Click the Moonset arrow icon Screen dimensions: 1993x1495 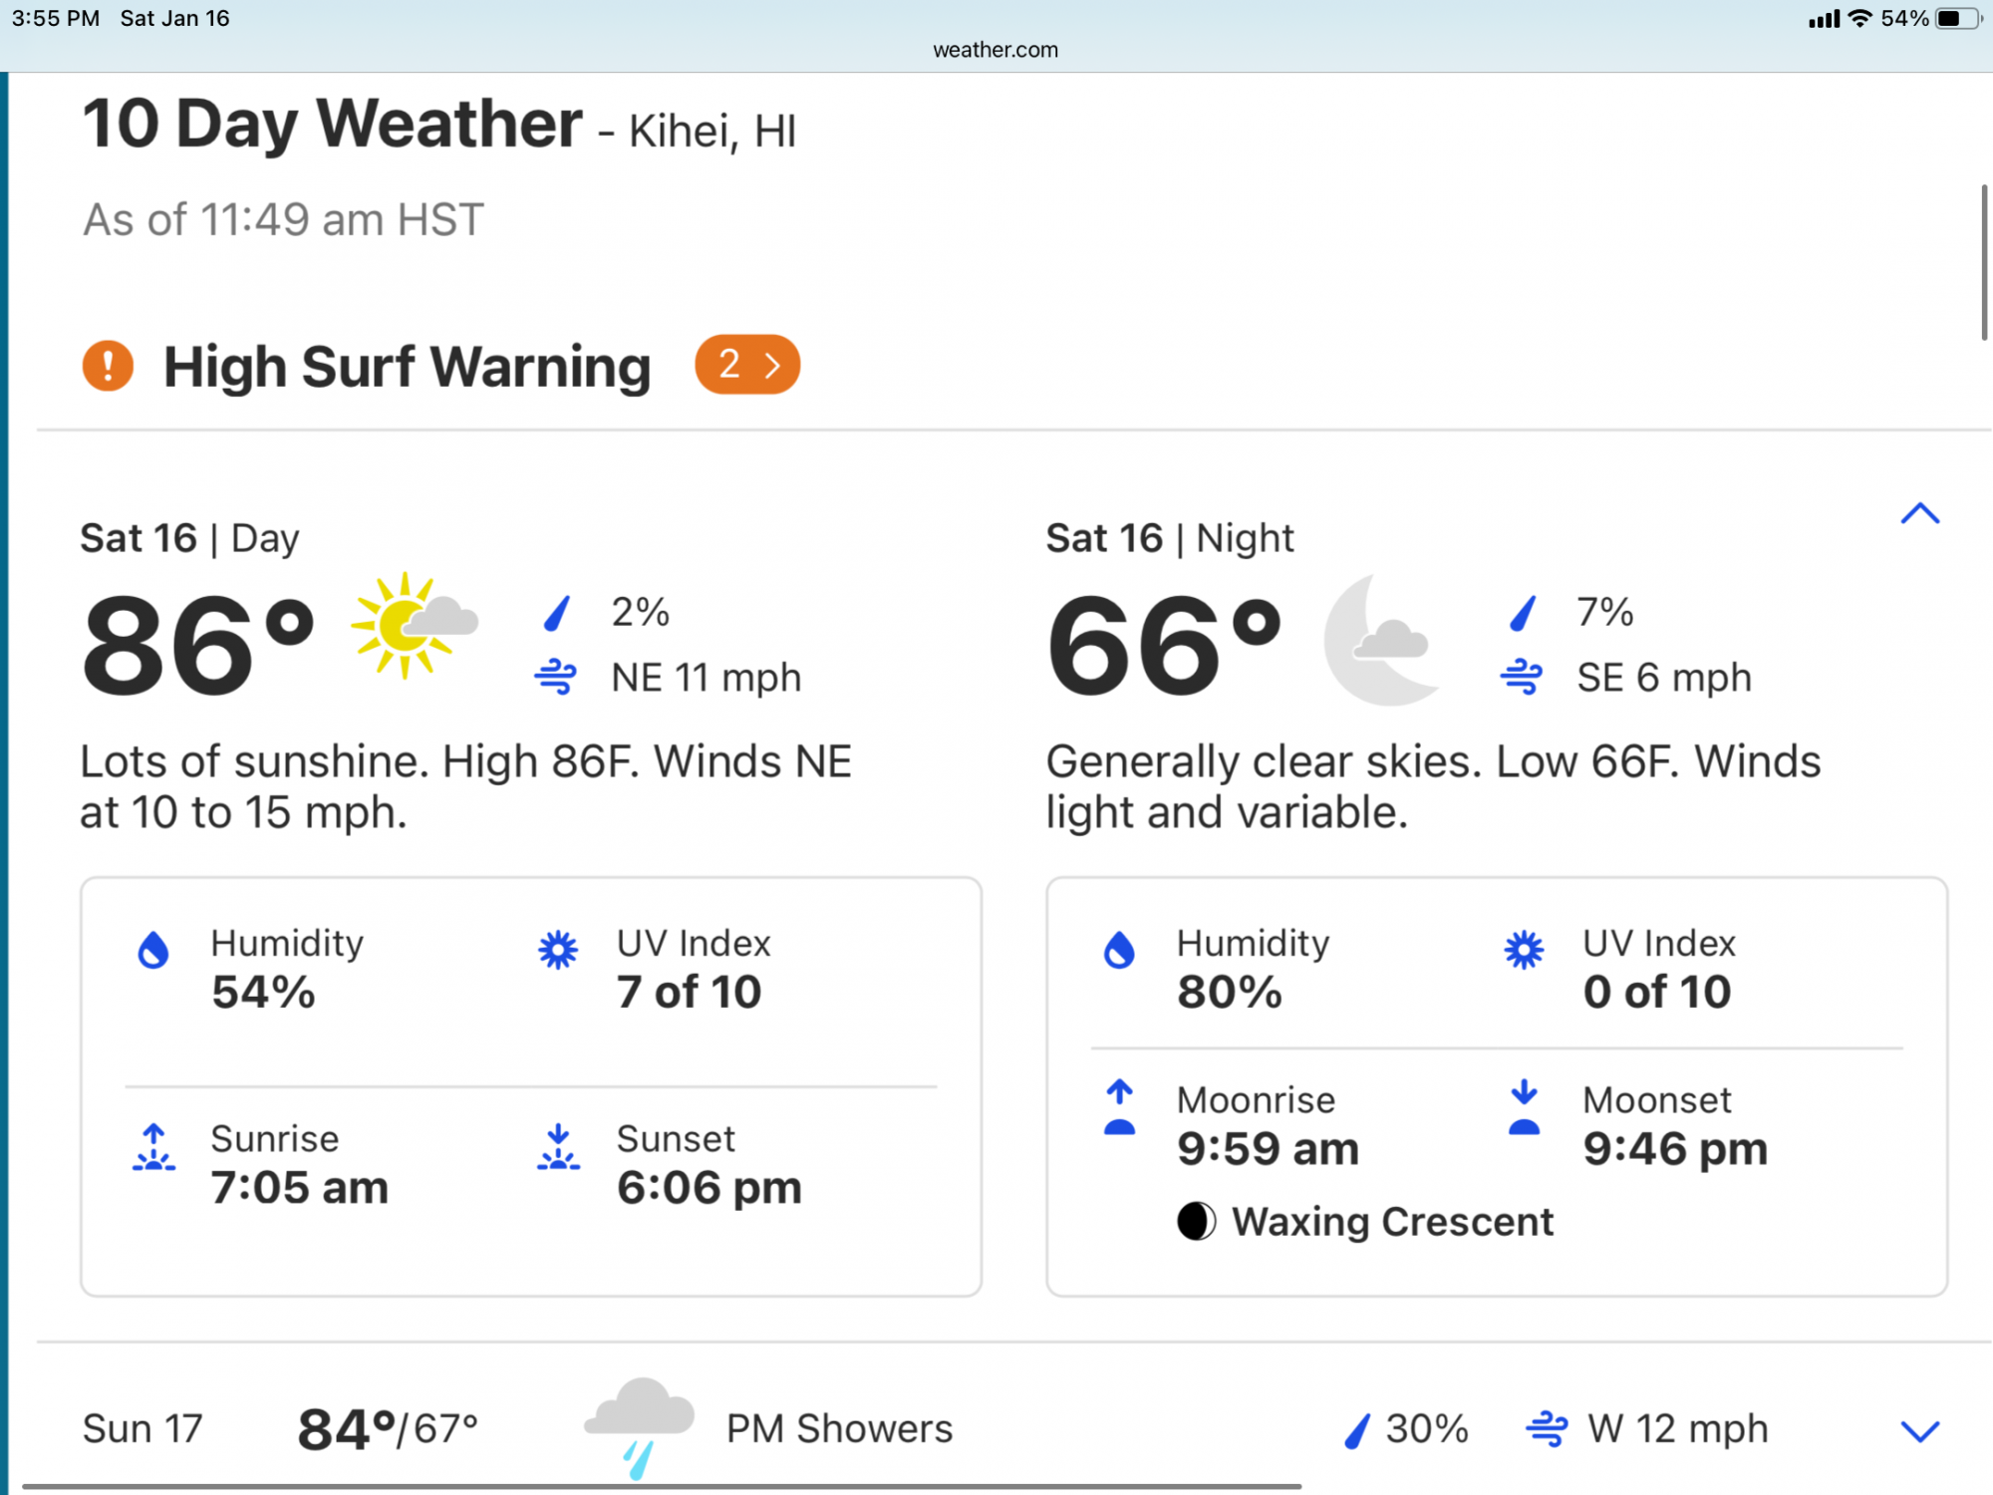1524,1108
